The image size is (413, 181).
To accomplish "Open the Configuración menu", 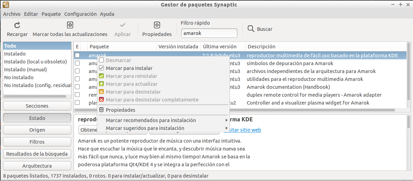I will coord(80,14).
